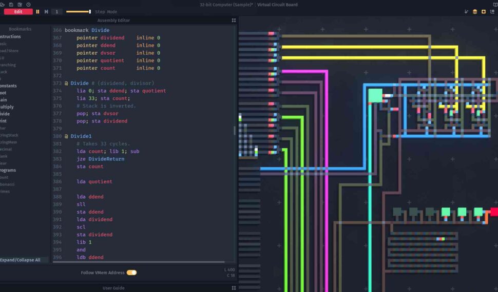Screen dimensions: 498x292
Task: Jump to the Multiply bookmark
Action: coord(6,107)
